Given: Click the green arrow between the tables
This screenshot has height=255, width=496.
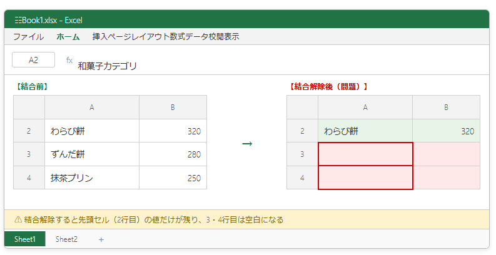Looking at the screenshot, I should 246,144.
